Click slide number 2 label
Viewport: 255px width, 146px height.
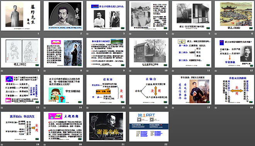coord(81,34)
